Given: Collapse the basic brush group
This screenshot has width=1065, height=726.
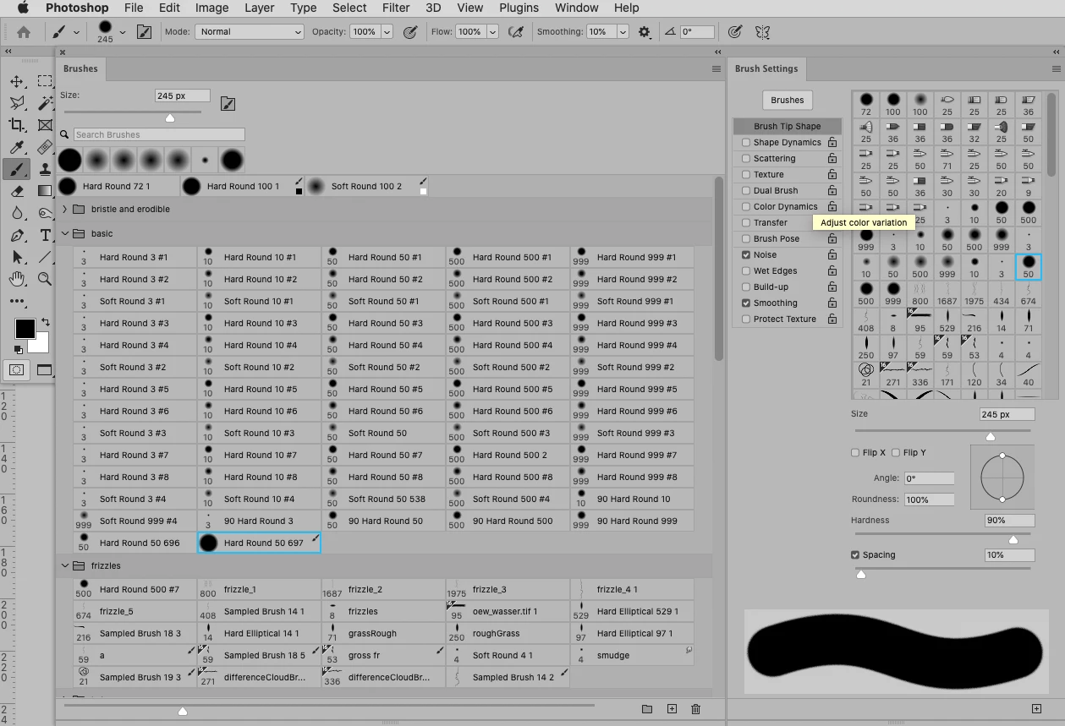Looking at the screenshot, I should (65, 233).
